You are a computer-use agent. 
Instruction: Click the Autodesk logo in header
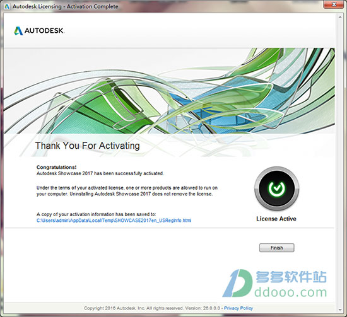click(x=39, y=31)
